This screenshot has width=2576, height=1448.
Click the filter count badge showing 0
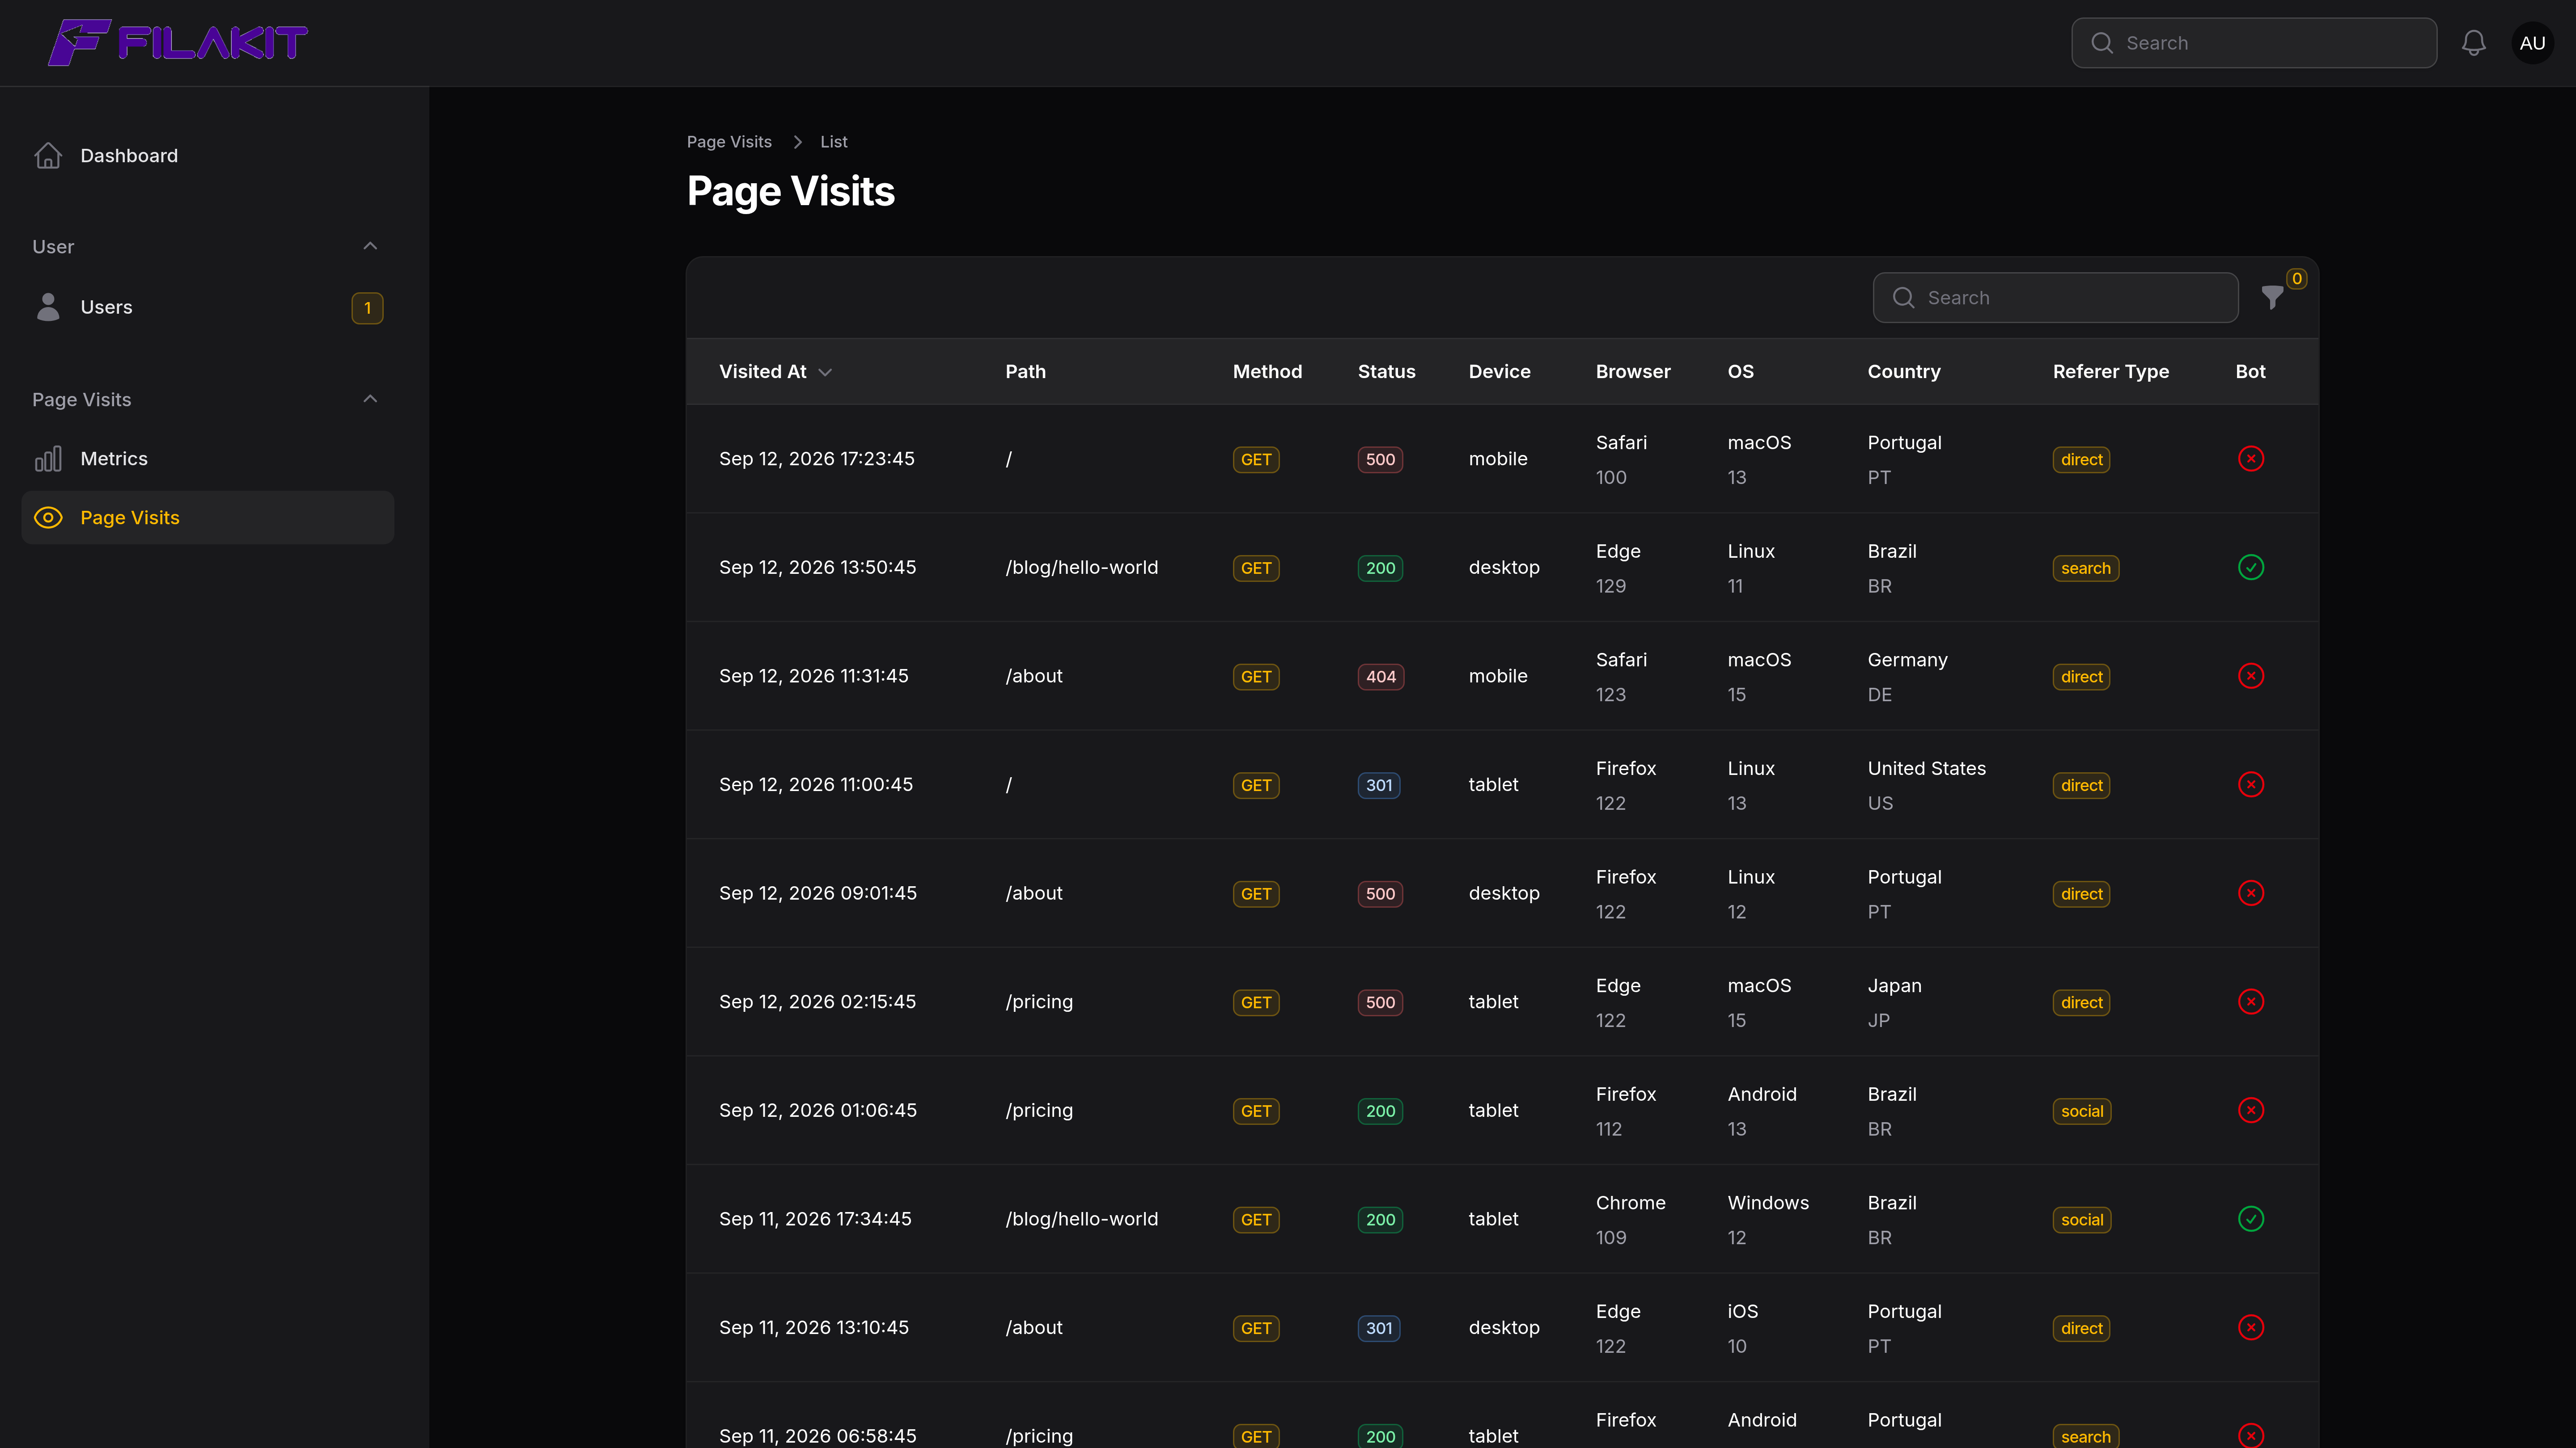[x=2296, y=279]
